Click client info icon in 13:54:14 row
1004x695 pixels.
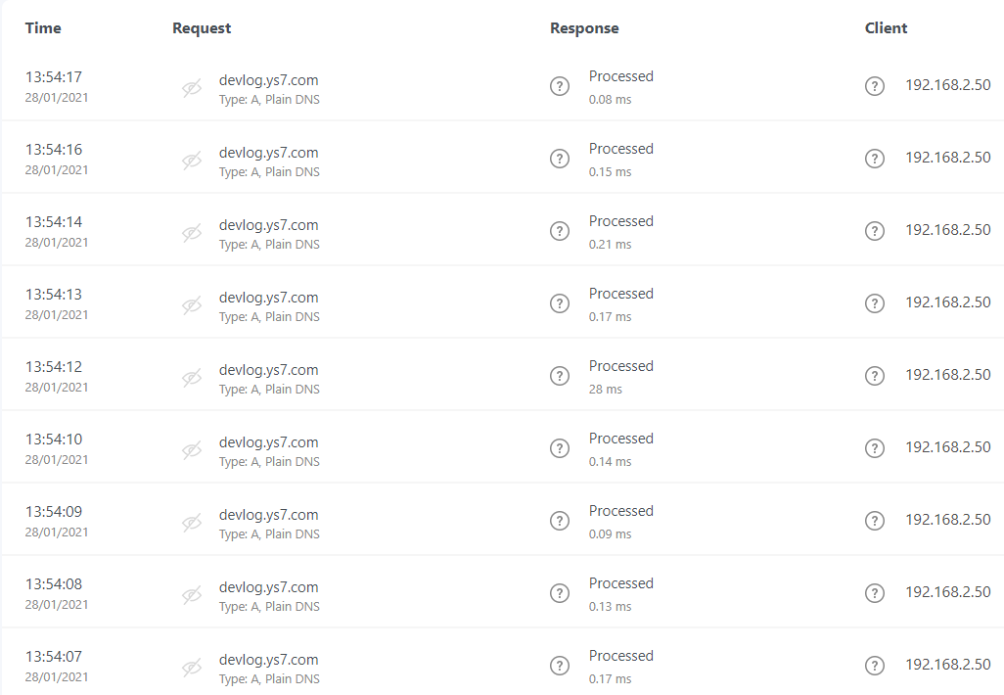coord(875,231)
